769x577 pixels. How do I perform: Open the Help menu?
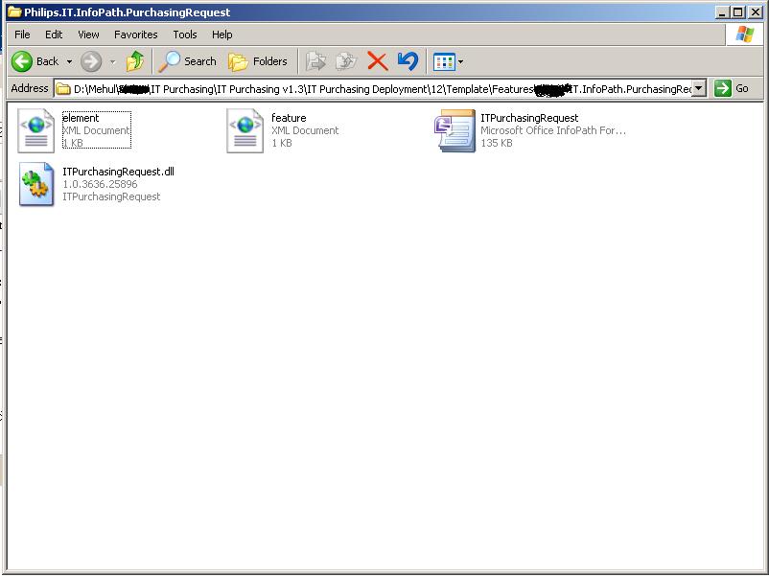click(222, 35)
